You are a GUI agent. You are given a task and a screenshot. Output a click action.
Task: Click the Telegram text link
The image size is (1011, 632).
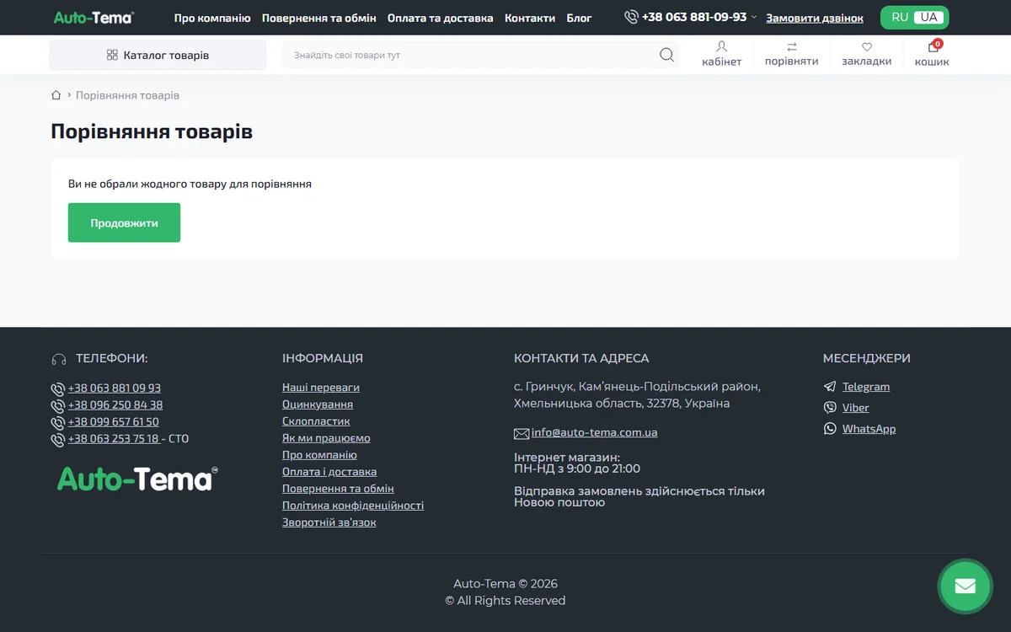click(x=866, y=387)
